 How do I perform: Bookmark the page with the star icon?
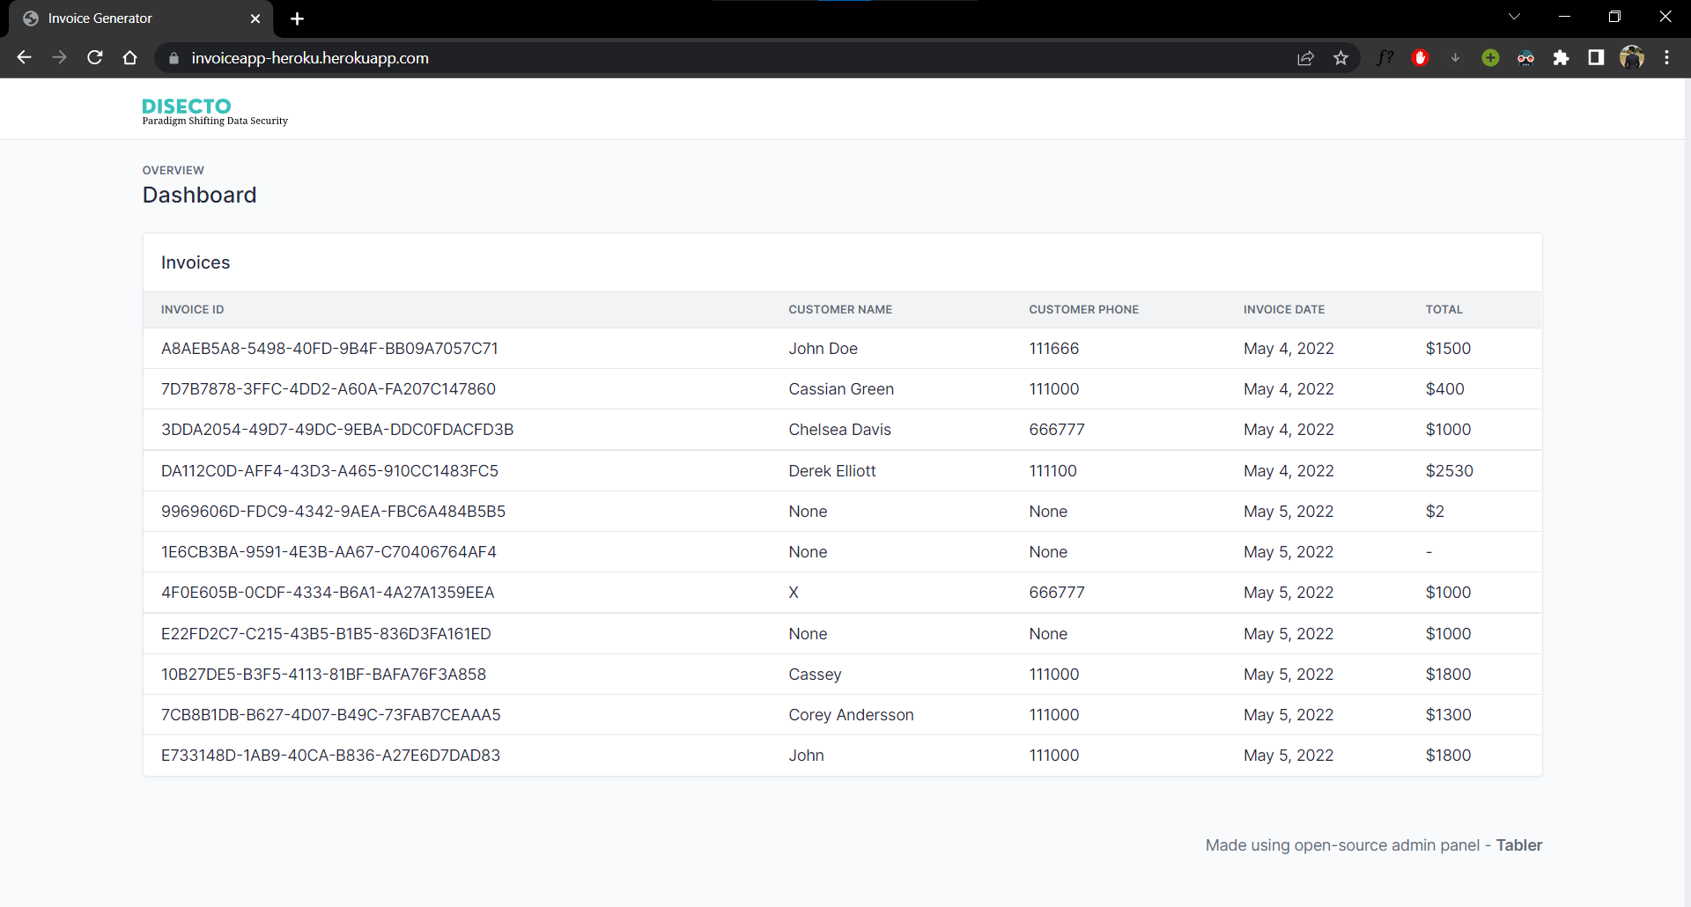pos(1341,57)
